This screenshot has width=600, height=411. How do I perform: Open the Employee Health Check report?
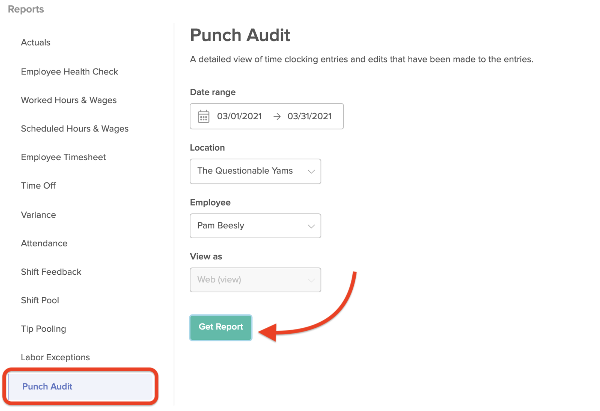69,72
